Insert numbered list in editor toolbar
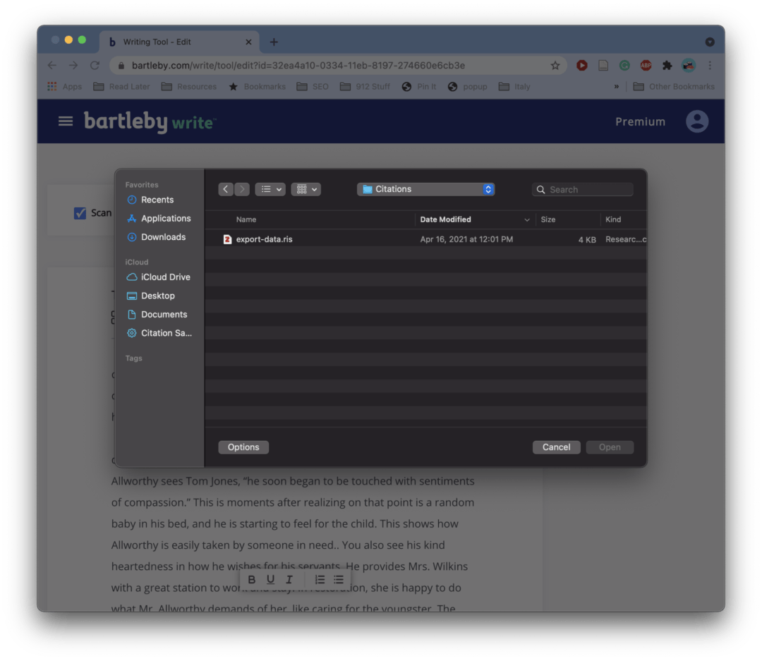Viewport: 762px width, 661px height. point(320,579)
